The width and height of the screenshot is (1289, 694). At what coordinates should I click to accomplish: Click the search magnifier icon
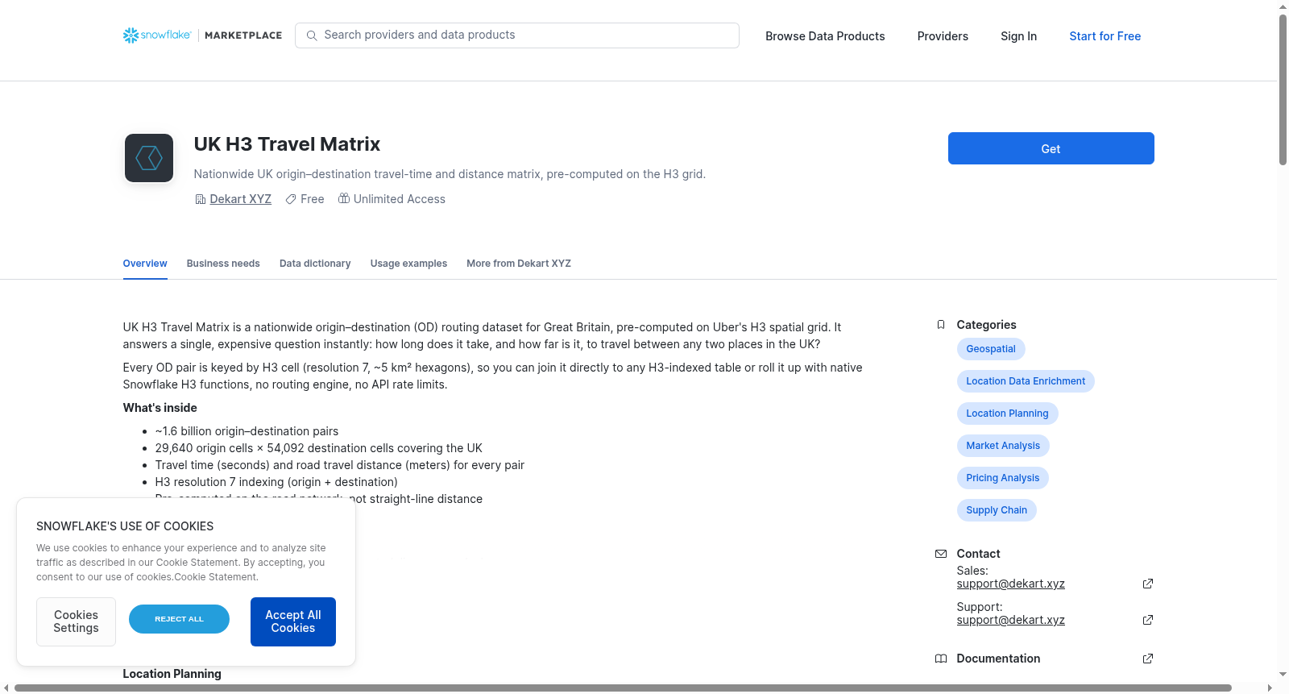click(312, 35)
